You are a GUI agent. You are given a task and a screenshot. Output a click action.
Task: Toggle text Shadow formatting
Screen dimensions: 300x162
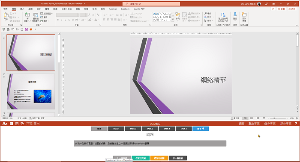click(69, 20)
